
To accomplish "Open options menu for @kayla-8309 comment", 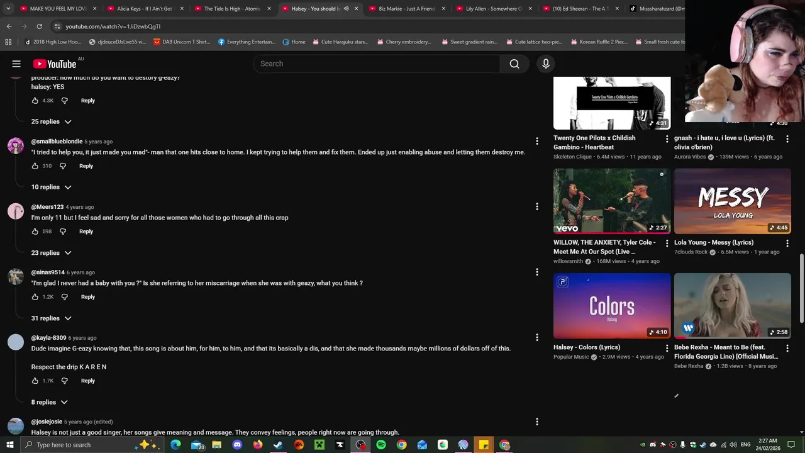I will click(x=536, y=337).
